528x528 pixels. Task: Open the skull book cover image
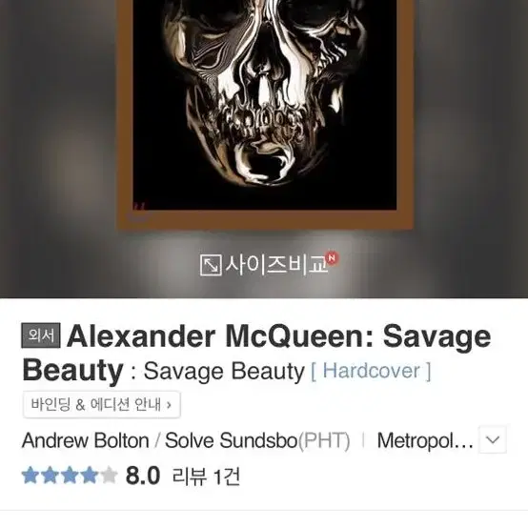265,114
